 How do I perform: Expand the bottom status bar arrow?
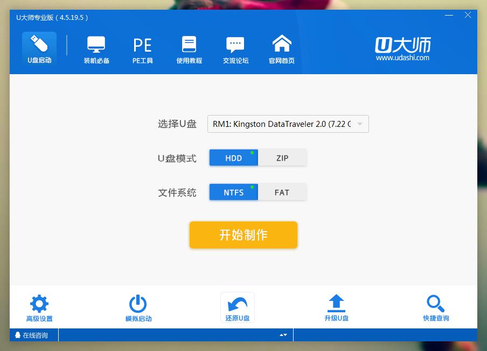[x=283, y=334]
